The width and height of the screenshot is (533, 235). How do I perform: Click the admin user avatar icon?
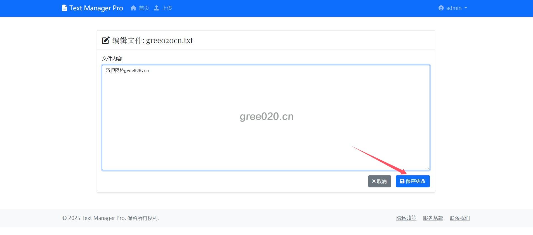tap(441, 8)
